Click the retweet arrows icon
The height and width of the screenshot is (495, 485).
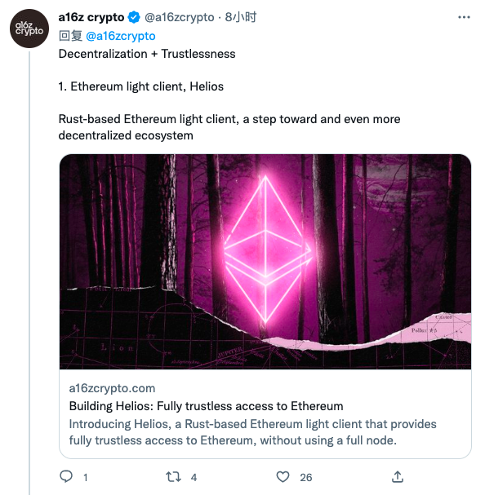(x=174, y=477)
